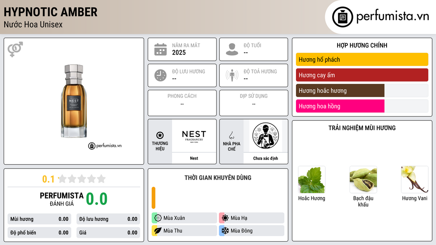Select the Mùa Hạ season button
This screenshot has height=245, width=436.
252,218
